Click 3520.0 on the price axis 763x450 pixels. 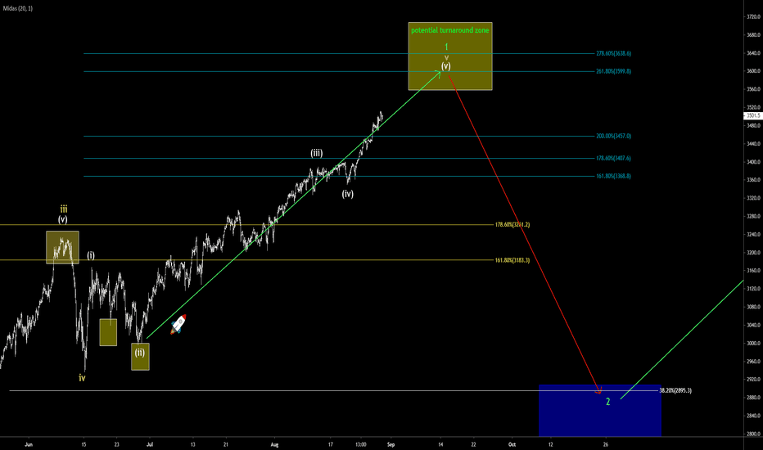pos(753,107)
